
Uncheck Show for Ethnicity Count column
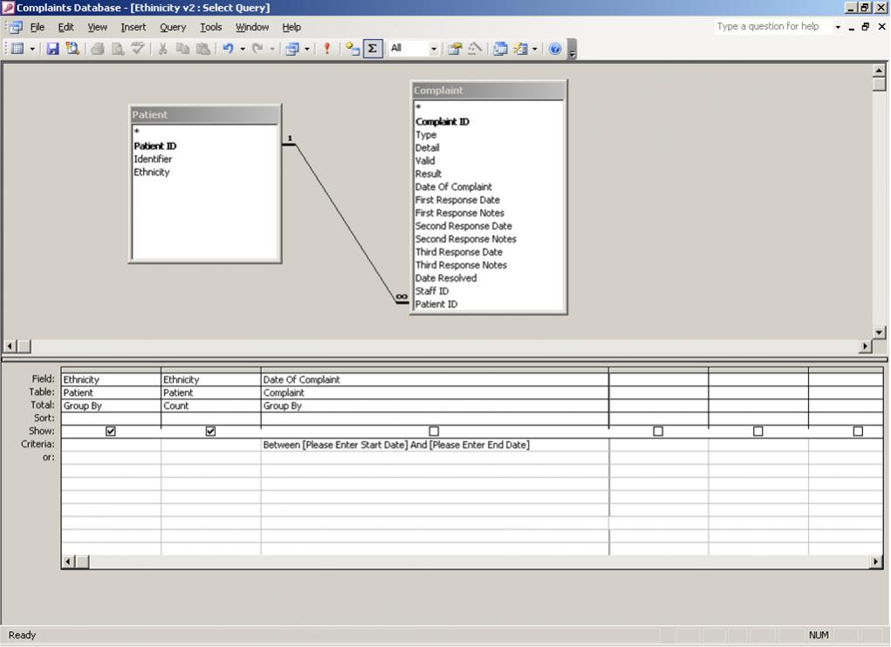tap(211, 432)
